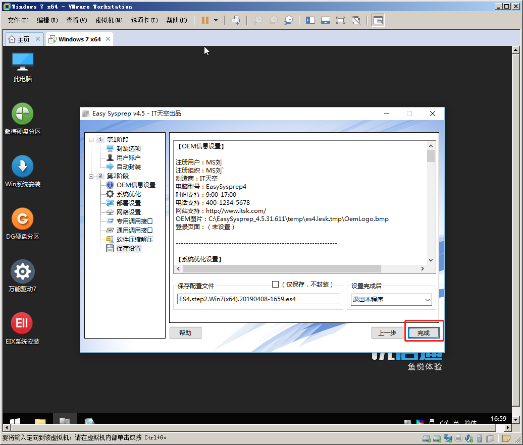Switch to Unity mode icon

356,20
